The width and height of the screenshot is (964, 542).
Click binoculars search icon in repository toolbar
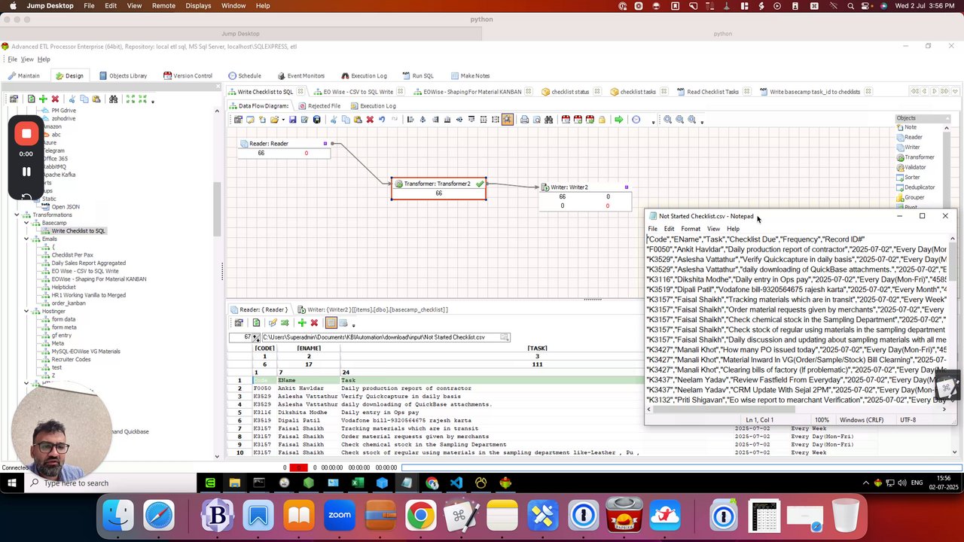(x=113, y=99)
